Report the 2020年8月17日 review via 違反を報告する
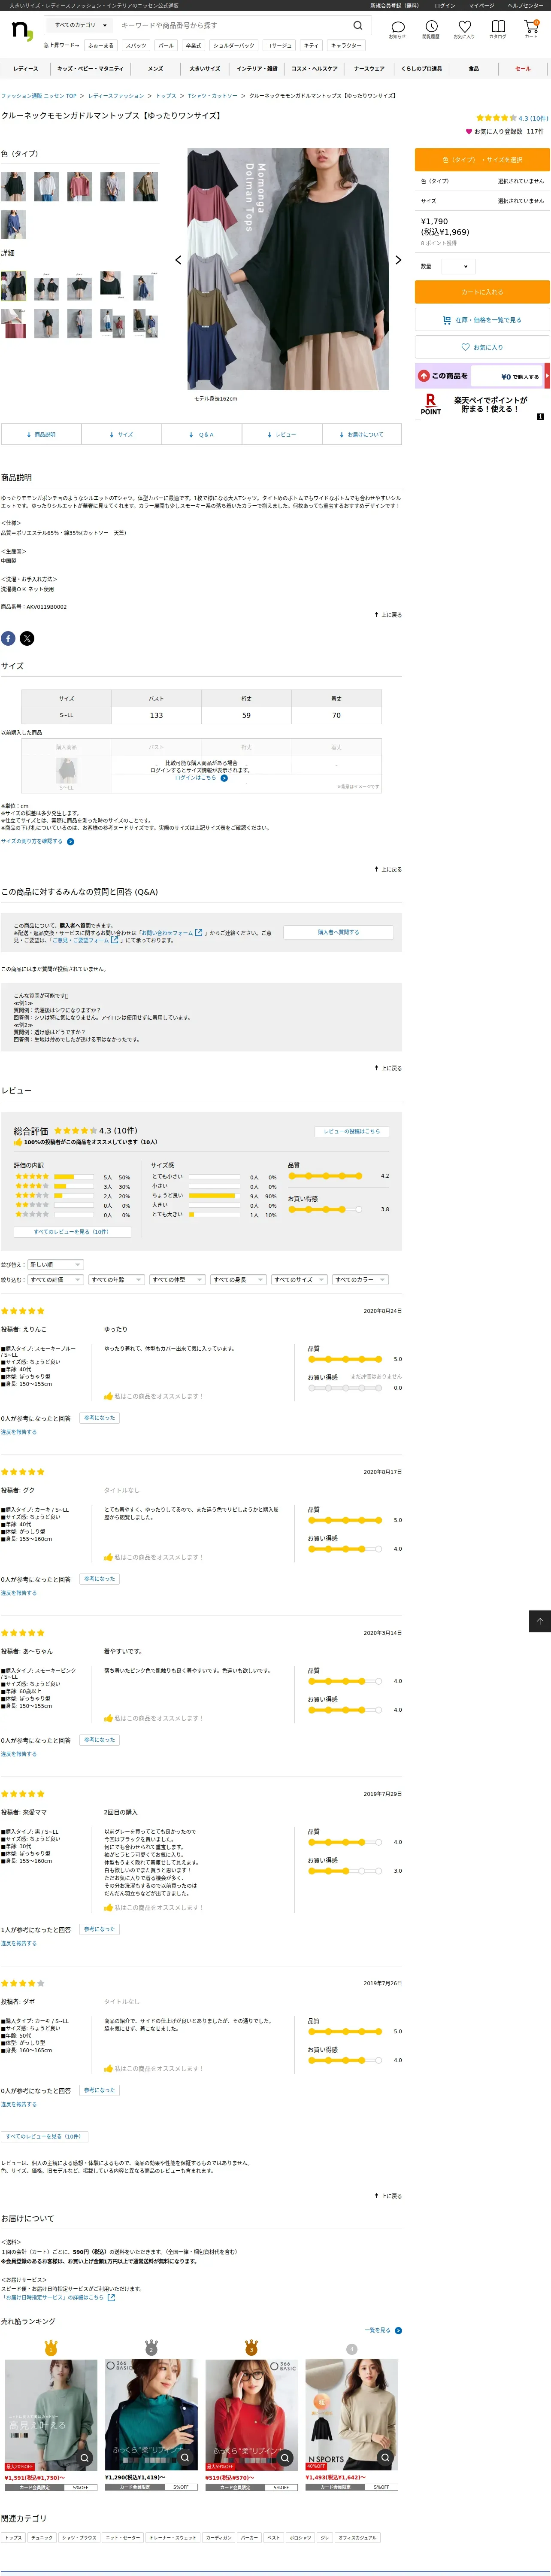Viewport: 551px width, 2576px height. 19,1593
